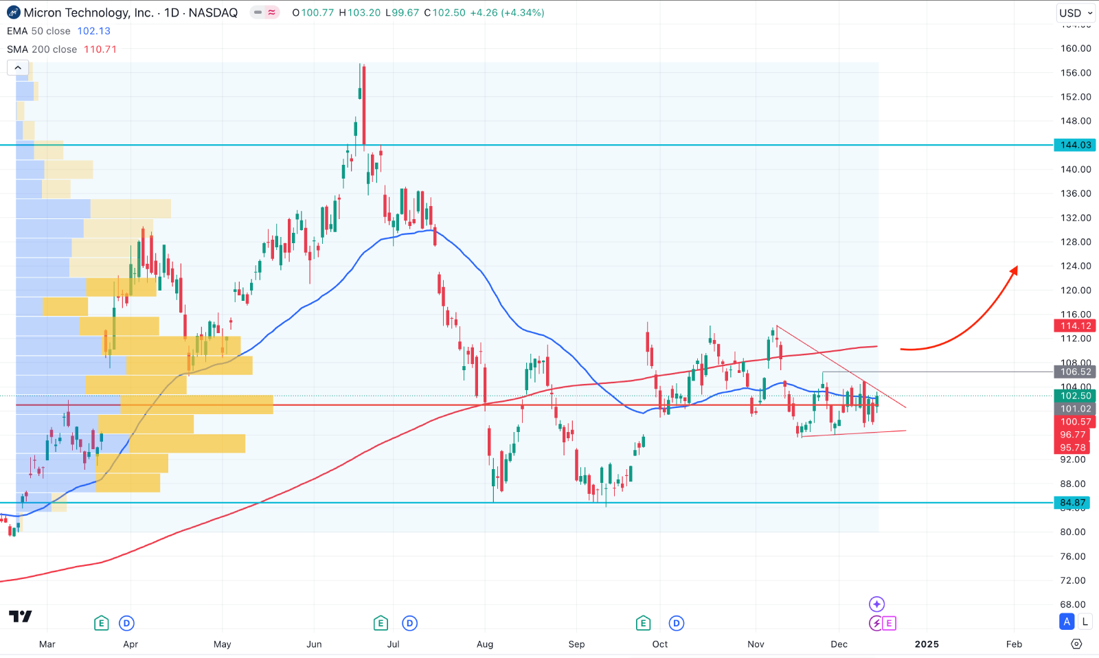1099x658 pixels.
Task: Open the dividend D marker near Jul
Action: [410, 623]
